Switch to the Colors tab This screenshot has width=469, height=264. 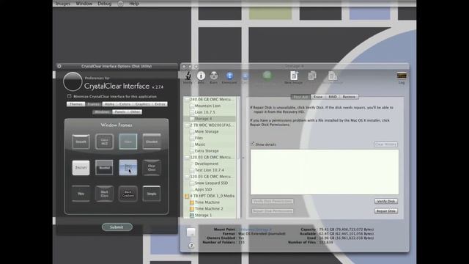[125, 104]
